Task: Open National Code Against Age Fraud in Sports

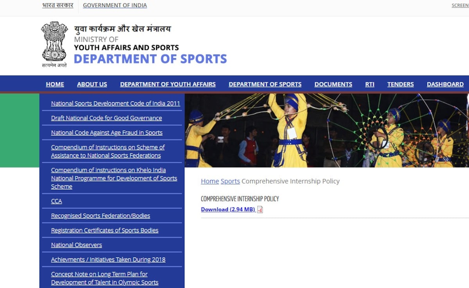Action: (107, 133)
